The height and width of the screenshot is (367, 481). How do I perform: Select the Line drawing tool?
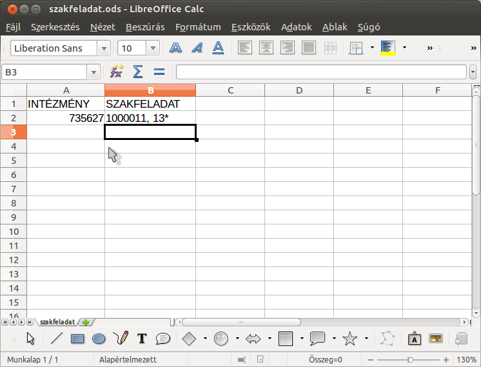pos(56,339)
